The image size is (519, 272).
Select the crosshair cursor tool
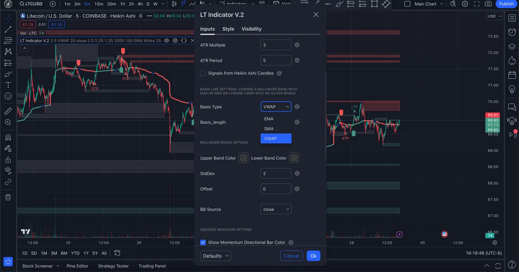pyautogui.click(x=8, y=19)
